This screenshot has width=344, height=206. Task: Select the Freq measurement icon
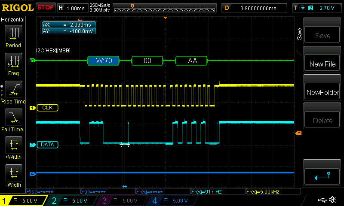(x=14, y=61)
